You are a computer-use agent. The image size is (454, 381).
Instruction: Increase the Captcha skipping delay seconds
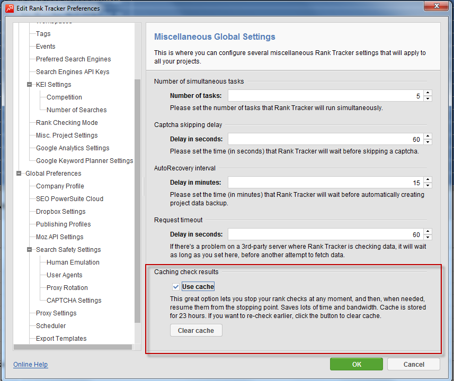(x=428, y=136)
